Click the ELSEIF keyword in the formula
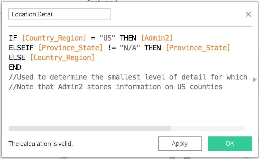The height and width of the screenshot is (159, 259). [x=21, y=47]
